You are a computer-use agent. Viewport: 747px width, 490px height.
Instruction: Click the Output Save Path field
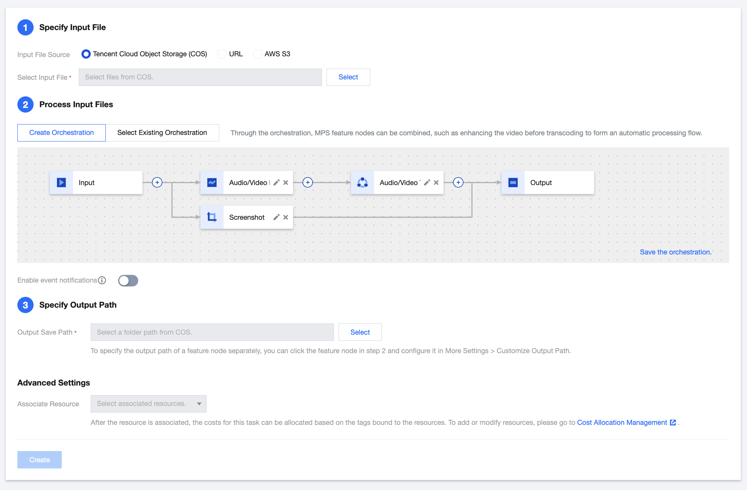(x=212, y=332)
